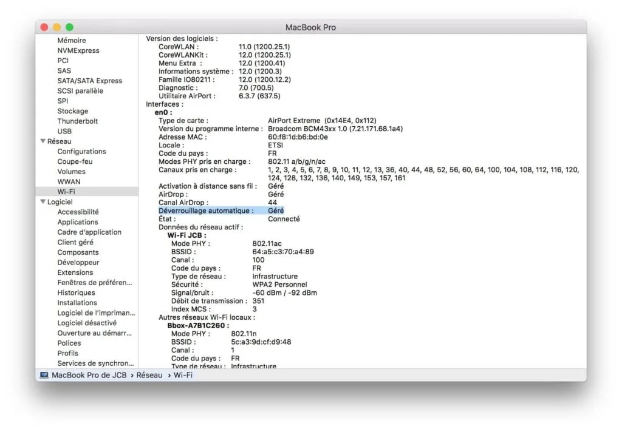Click the en0 interface heading

click(x=163, y=113)
